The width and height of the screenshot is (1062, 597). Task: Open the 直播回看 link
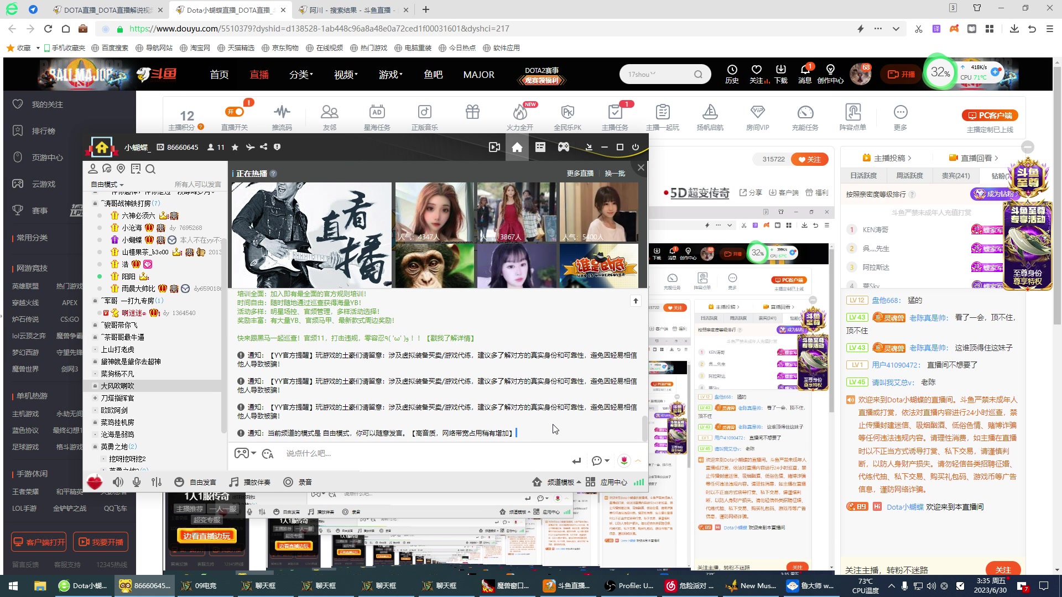(x=973, y=158)
